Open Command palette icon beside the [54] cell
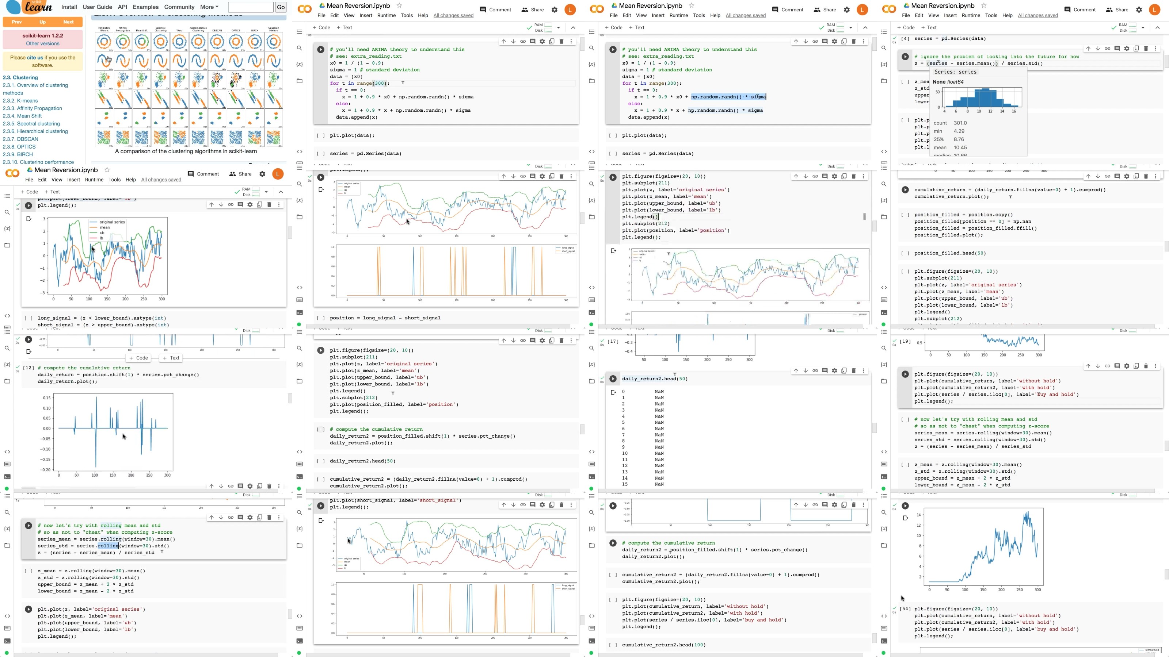The width and height of the screenshot is (1169, 657). pyautogui.click(x=884, y=629)
